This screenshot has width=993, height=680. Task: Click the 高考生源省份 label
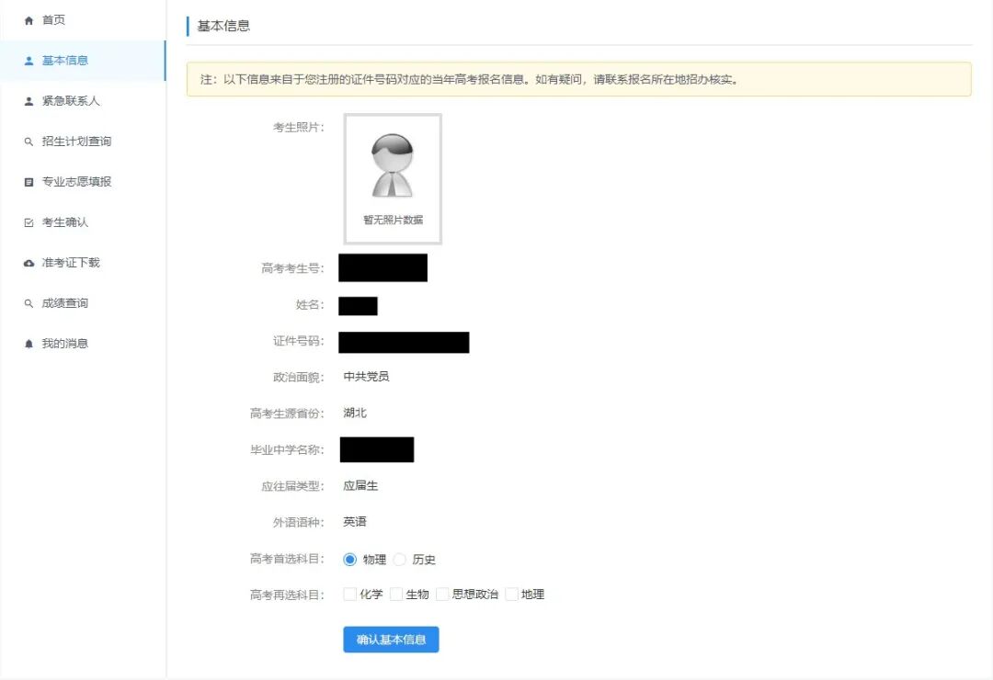[287, 414]
